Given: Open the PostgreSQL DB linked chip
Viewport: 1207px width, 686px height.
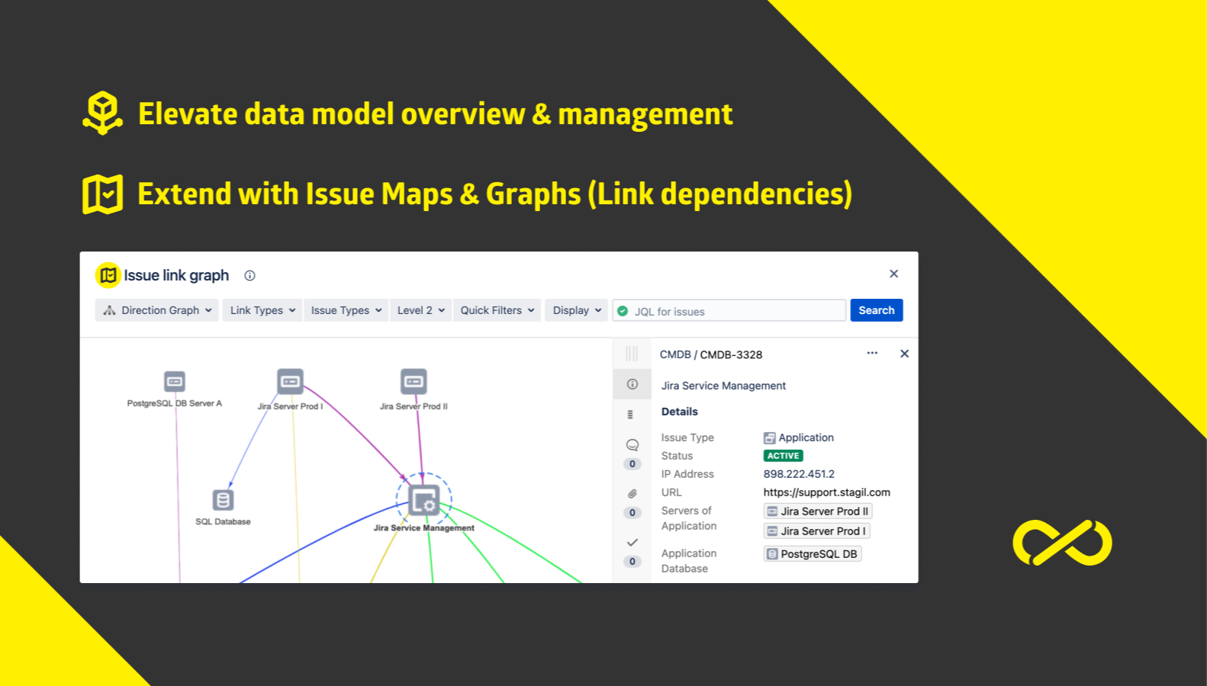Looking at the screenshot, I should pyautogui.click(x=813, y=554).
